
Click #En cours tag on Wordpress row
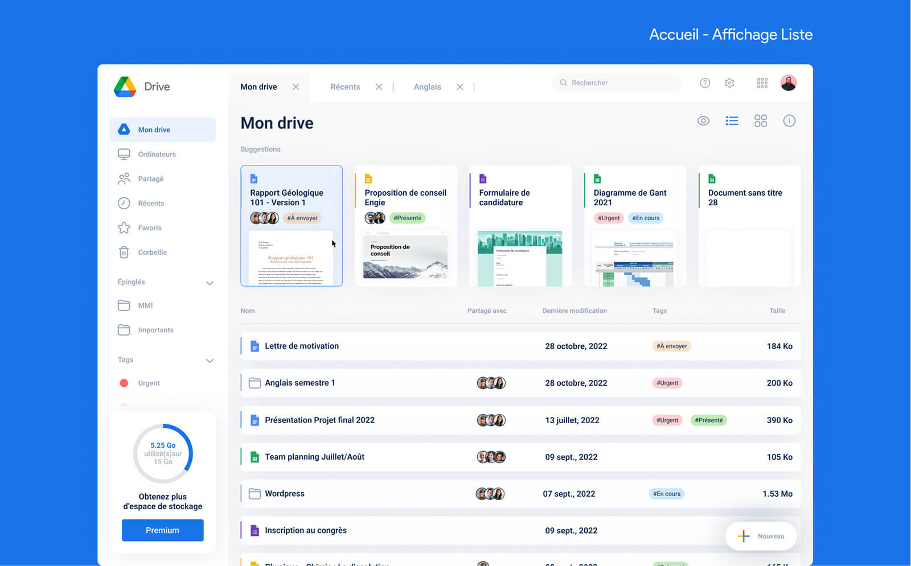pyautogui.click(x=667, y=494)
